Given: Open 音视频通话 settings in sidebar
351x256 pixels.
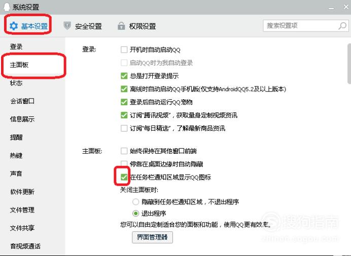Looking at the screenshot, I should coord(25,246).
